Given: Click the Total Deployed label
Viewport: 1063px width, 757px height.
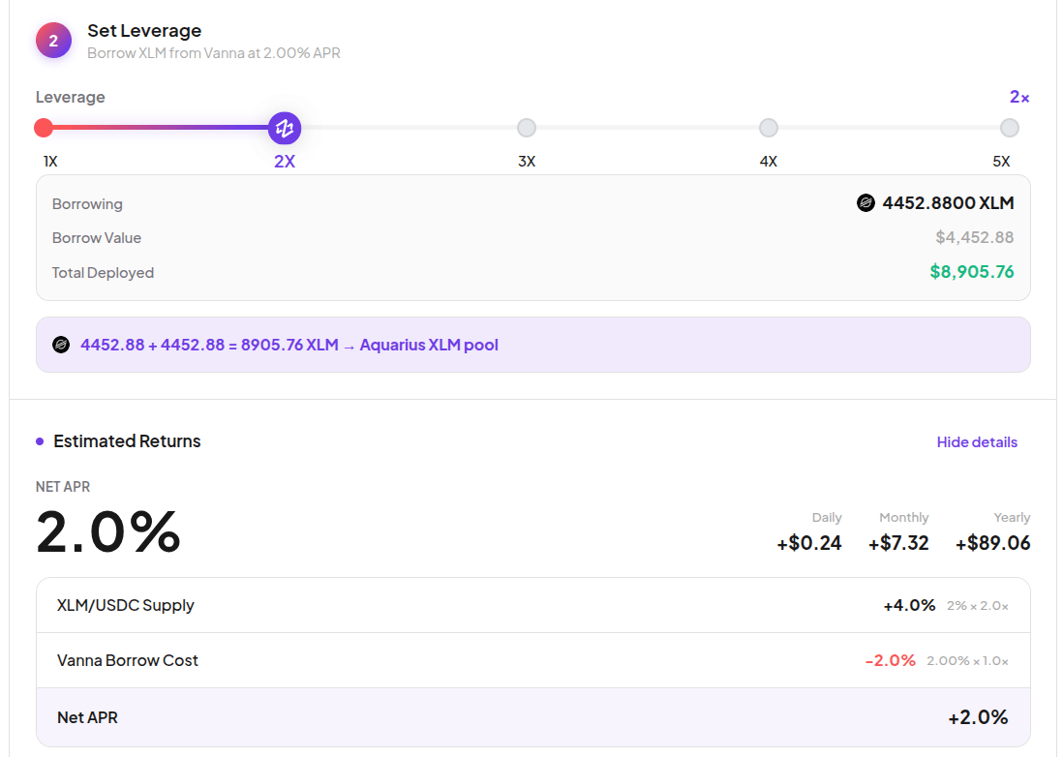Looking at the screenshot, I should (103, 272).
